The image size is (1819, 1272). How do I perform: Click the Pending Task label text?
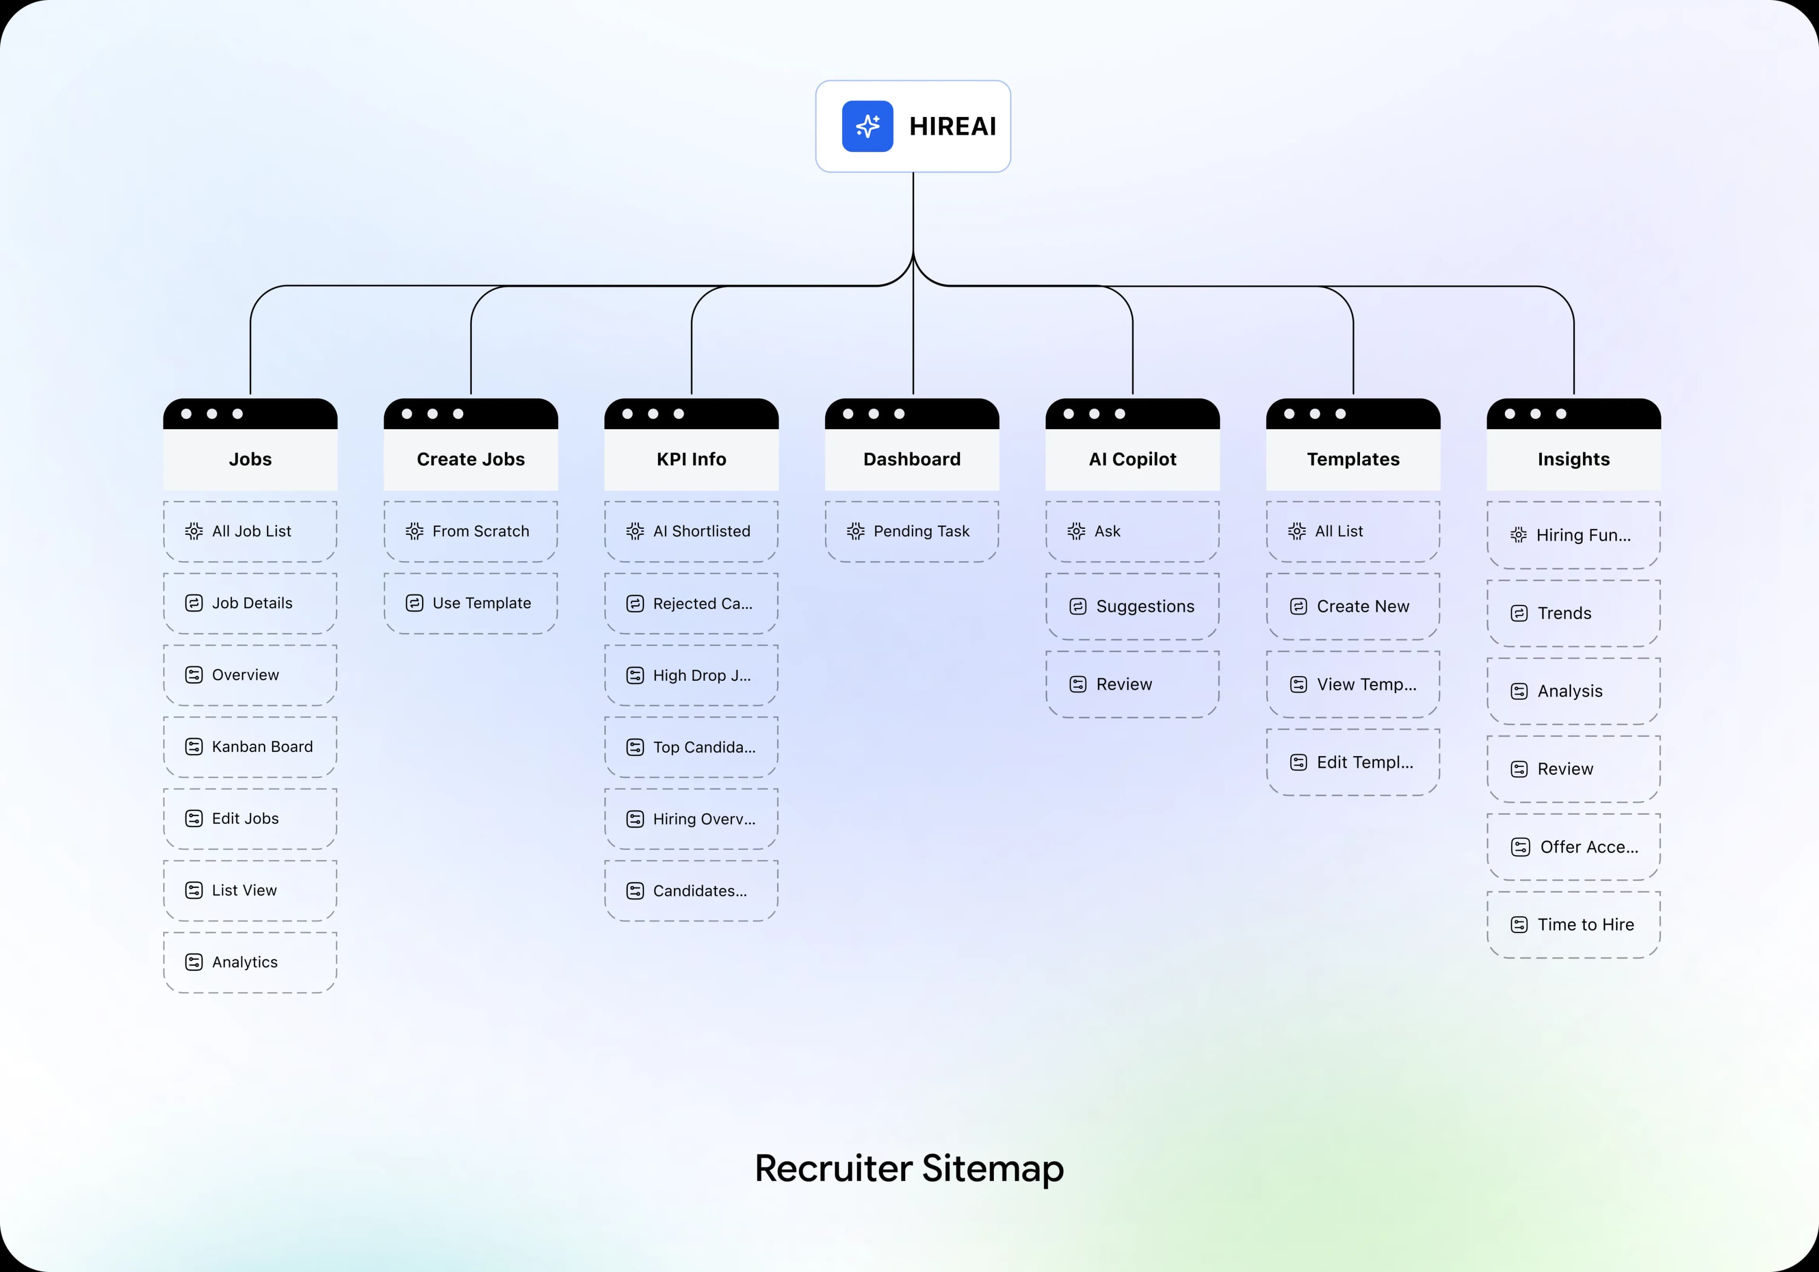tap(921, 531)
